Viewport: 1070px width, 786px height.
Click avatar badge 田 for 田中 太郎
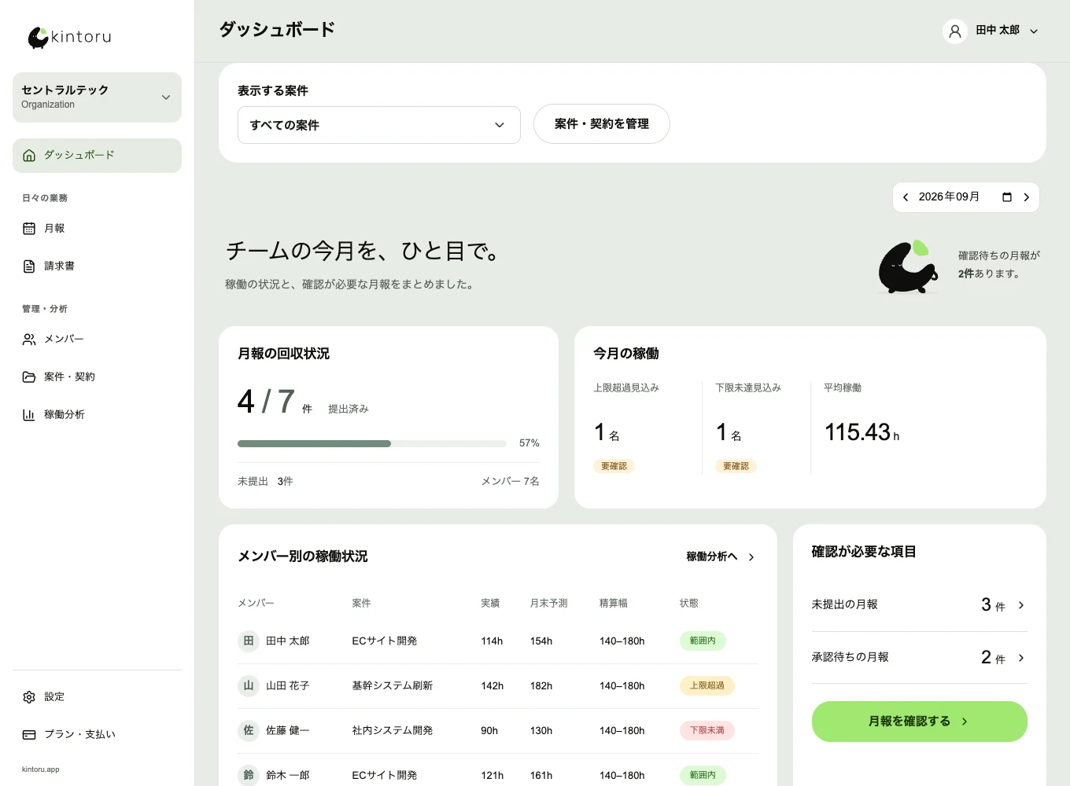point(249,641)
